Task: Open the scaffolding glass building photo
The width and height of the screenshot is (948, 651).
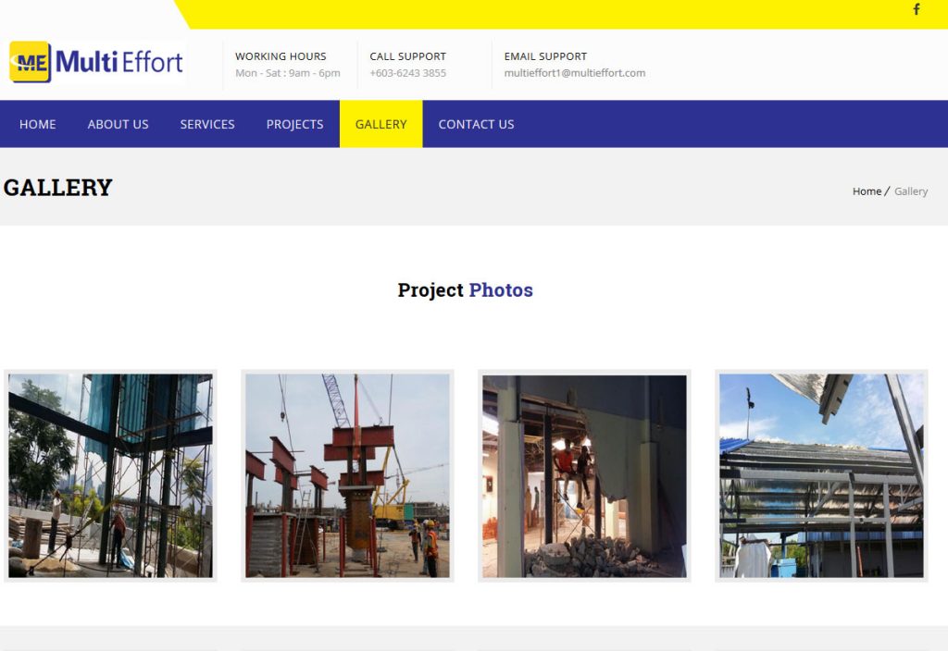Action: pyautogui.click(x=110, y=475)
